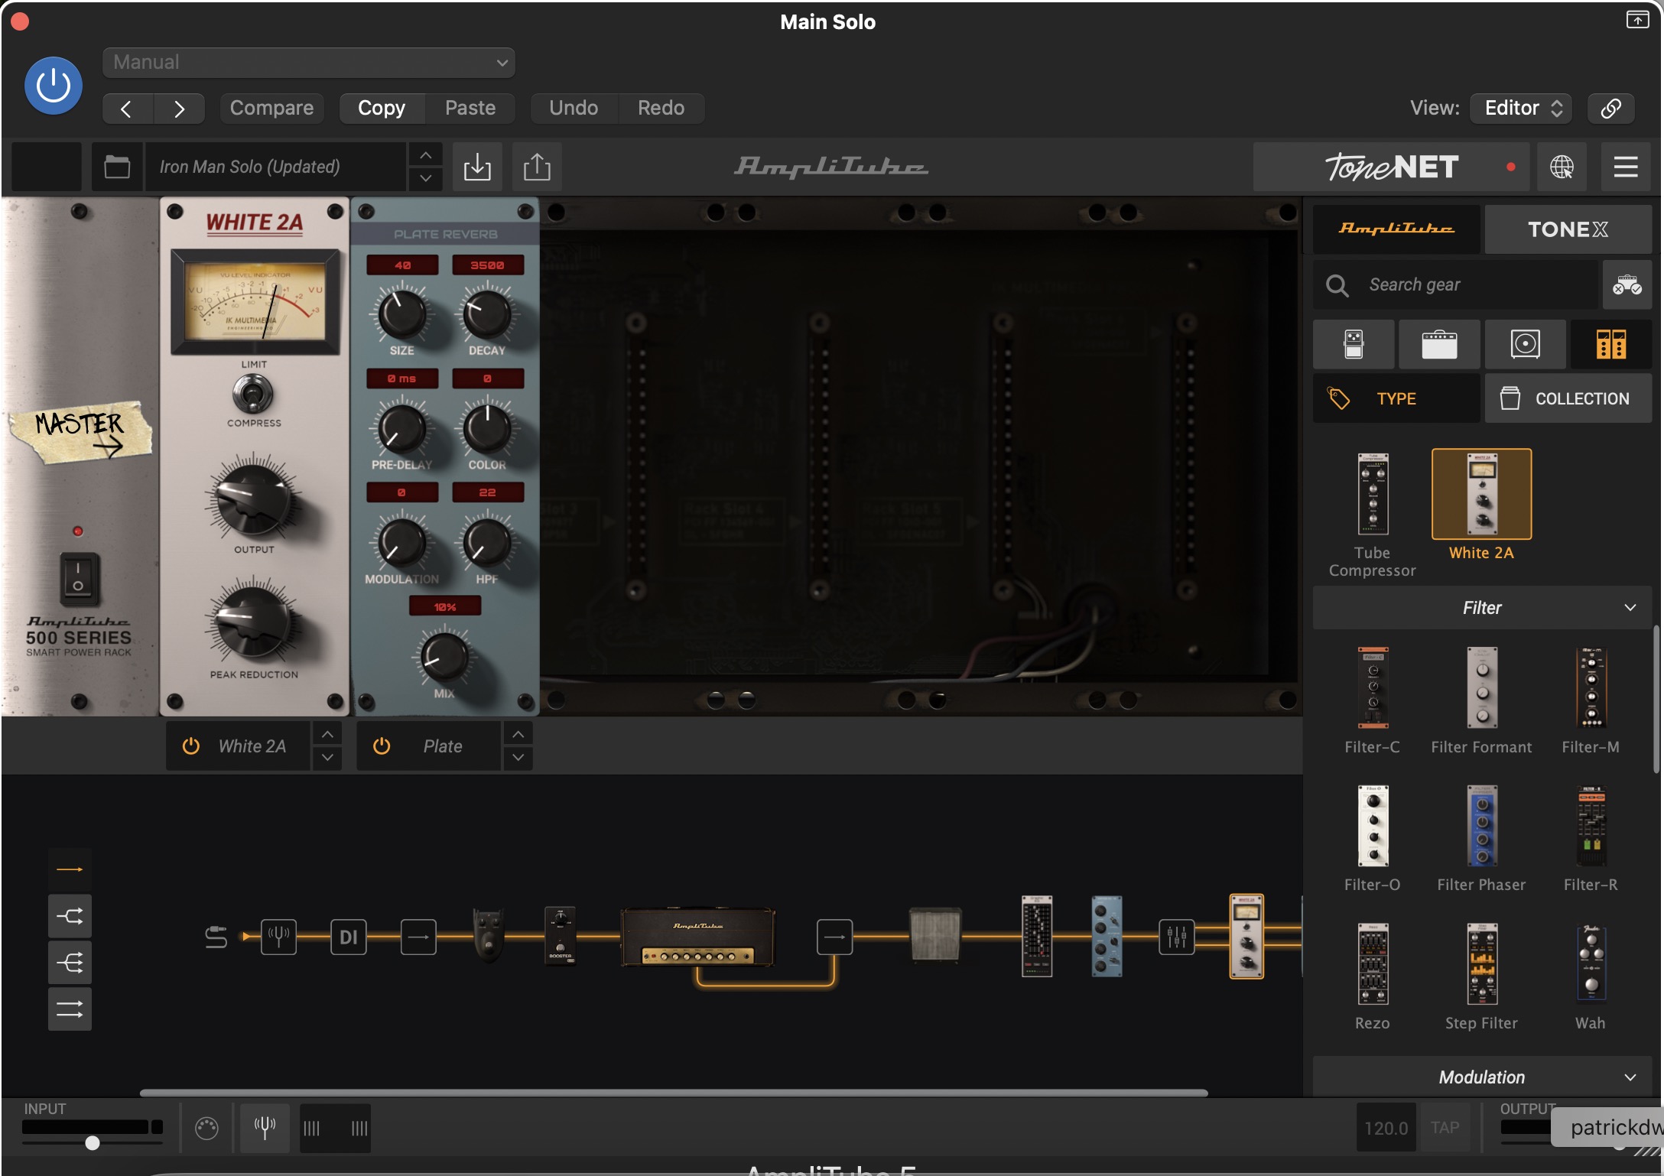
Task: Click the INPUT level slider handle
Action: click(93, 1143)
